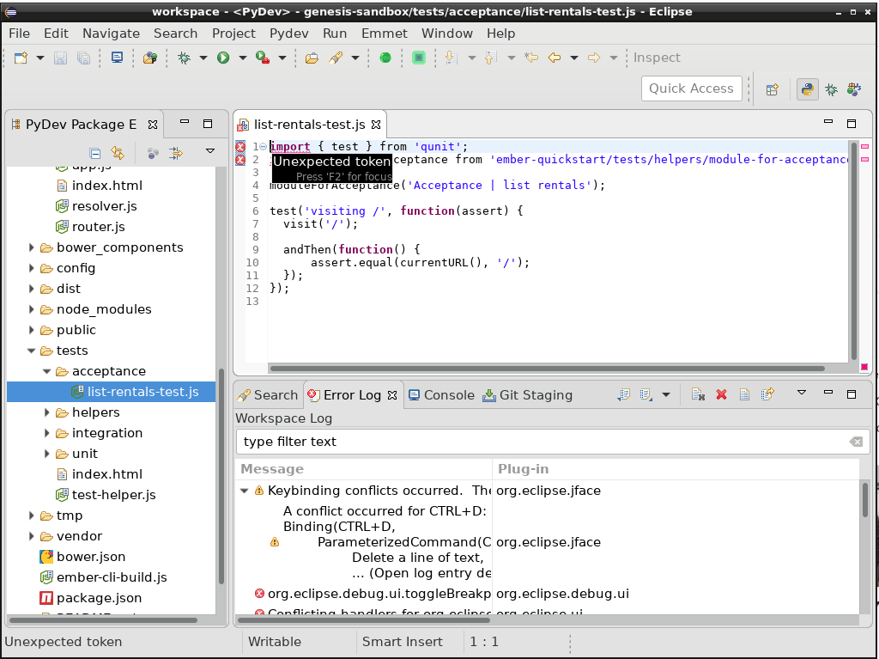Click Restore Log icon in Error Log
The image size is (879, 659).
point(767,395)
